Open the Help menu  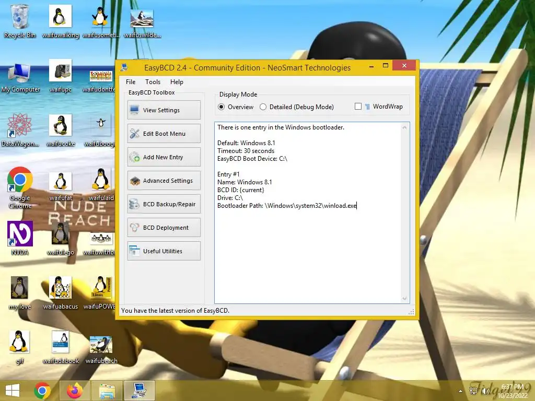click(177, 82)
